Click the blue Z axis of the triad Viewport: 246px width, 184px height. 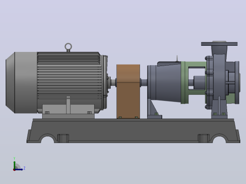coord(19,169)
